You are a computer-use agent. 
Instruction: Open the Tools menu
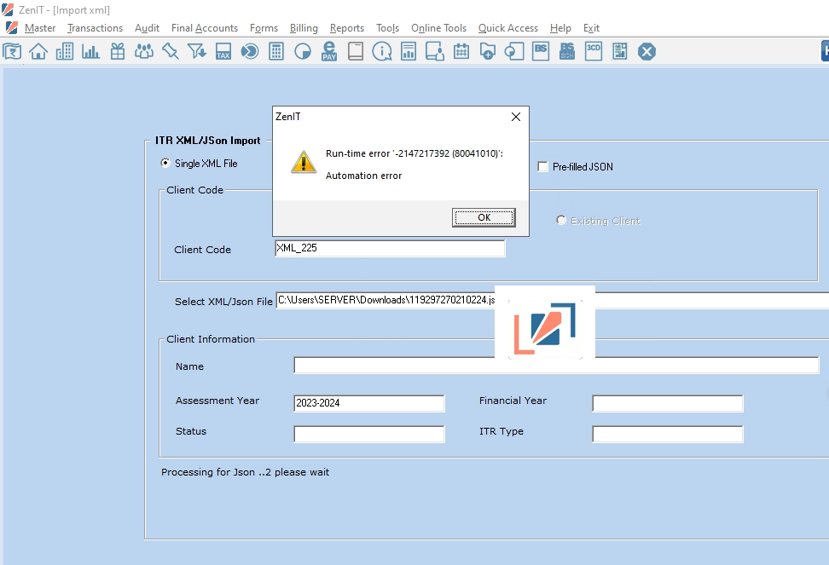(x=387, y=28)
